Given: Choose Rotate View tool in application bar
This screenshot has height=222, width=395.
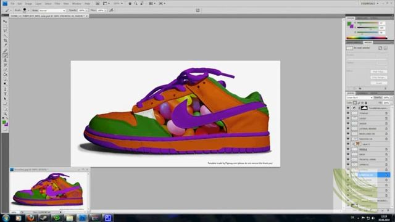Looking at the screenshot, I should click(142, 4).
